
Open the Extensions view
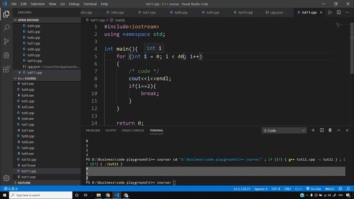[x=6, y=69]
